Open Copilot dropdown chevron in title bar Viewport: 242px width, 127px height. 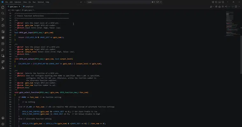pyautogui.click(x=161, y=2)
